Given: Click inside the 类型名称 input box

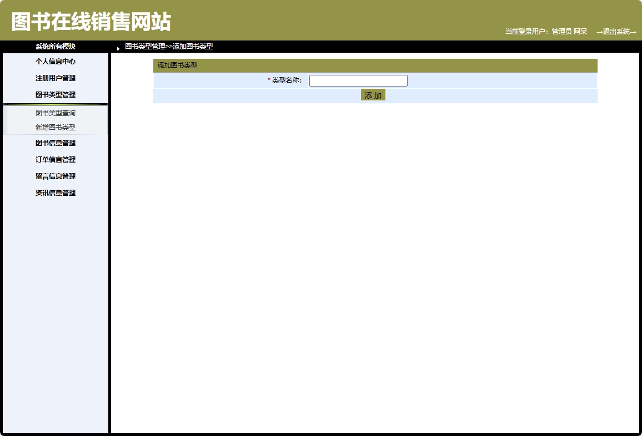Looking at the screenshot, I should (x=358, y=80).
